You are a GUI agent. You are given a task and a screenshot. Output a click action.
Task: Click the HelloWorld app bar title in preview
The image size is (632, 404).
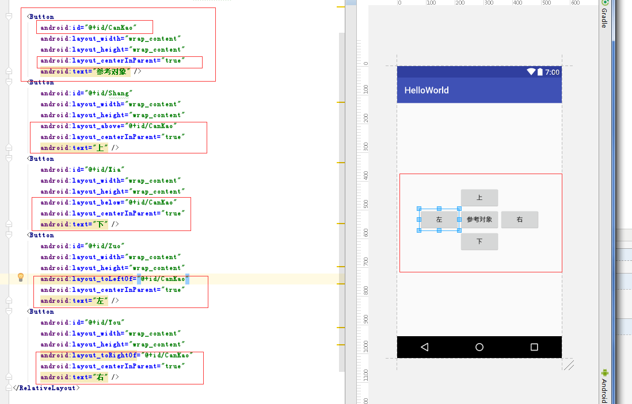coord(427,90)
